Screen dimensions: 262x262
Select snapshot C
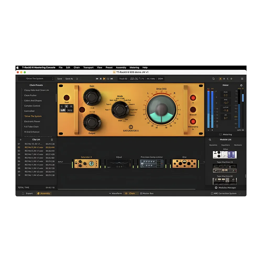click(228, 79)
